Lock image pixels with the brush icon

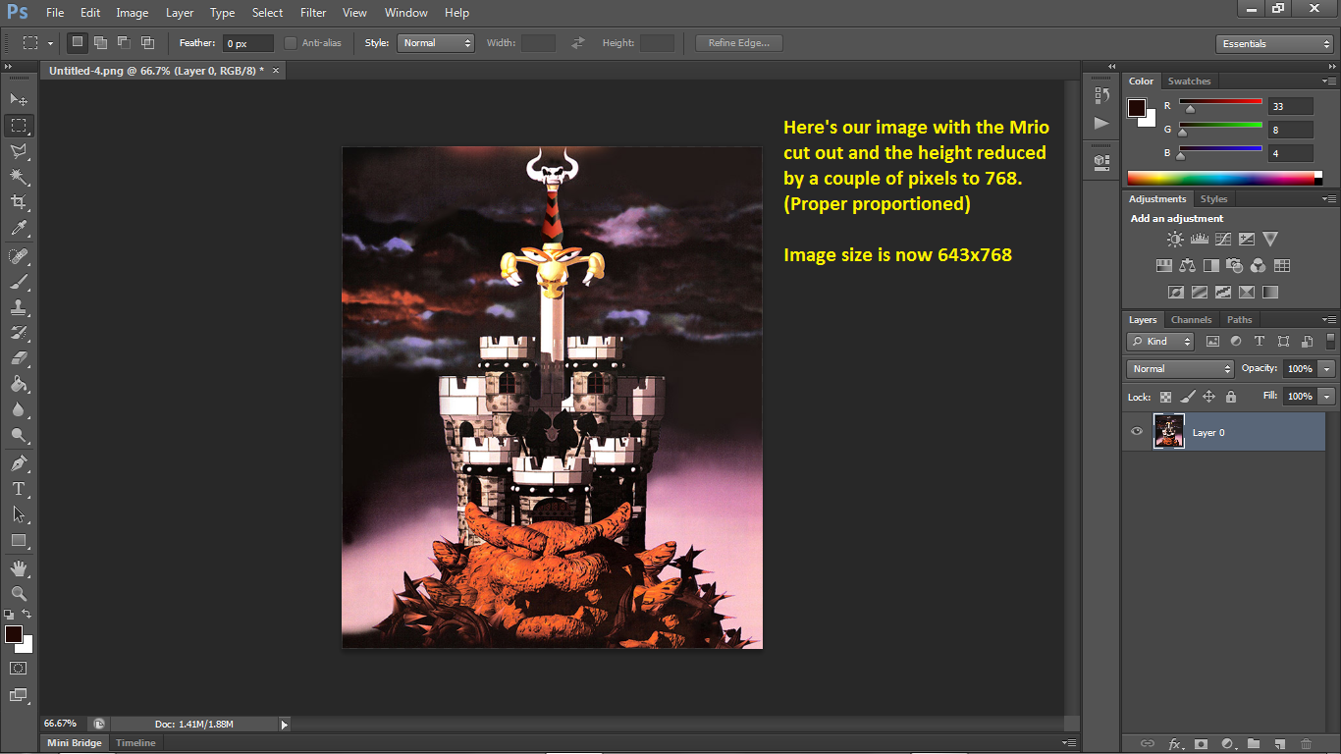click(1187, 397)
